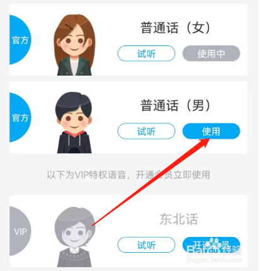Select the brown-haired female voice avatar
The image size is (260, 271).
tap(74, 45)
